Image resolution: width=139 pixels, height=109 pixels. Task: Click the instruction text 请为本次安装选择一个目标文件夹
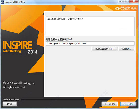[65, 19]
